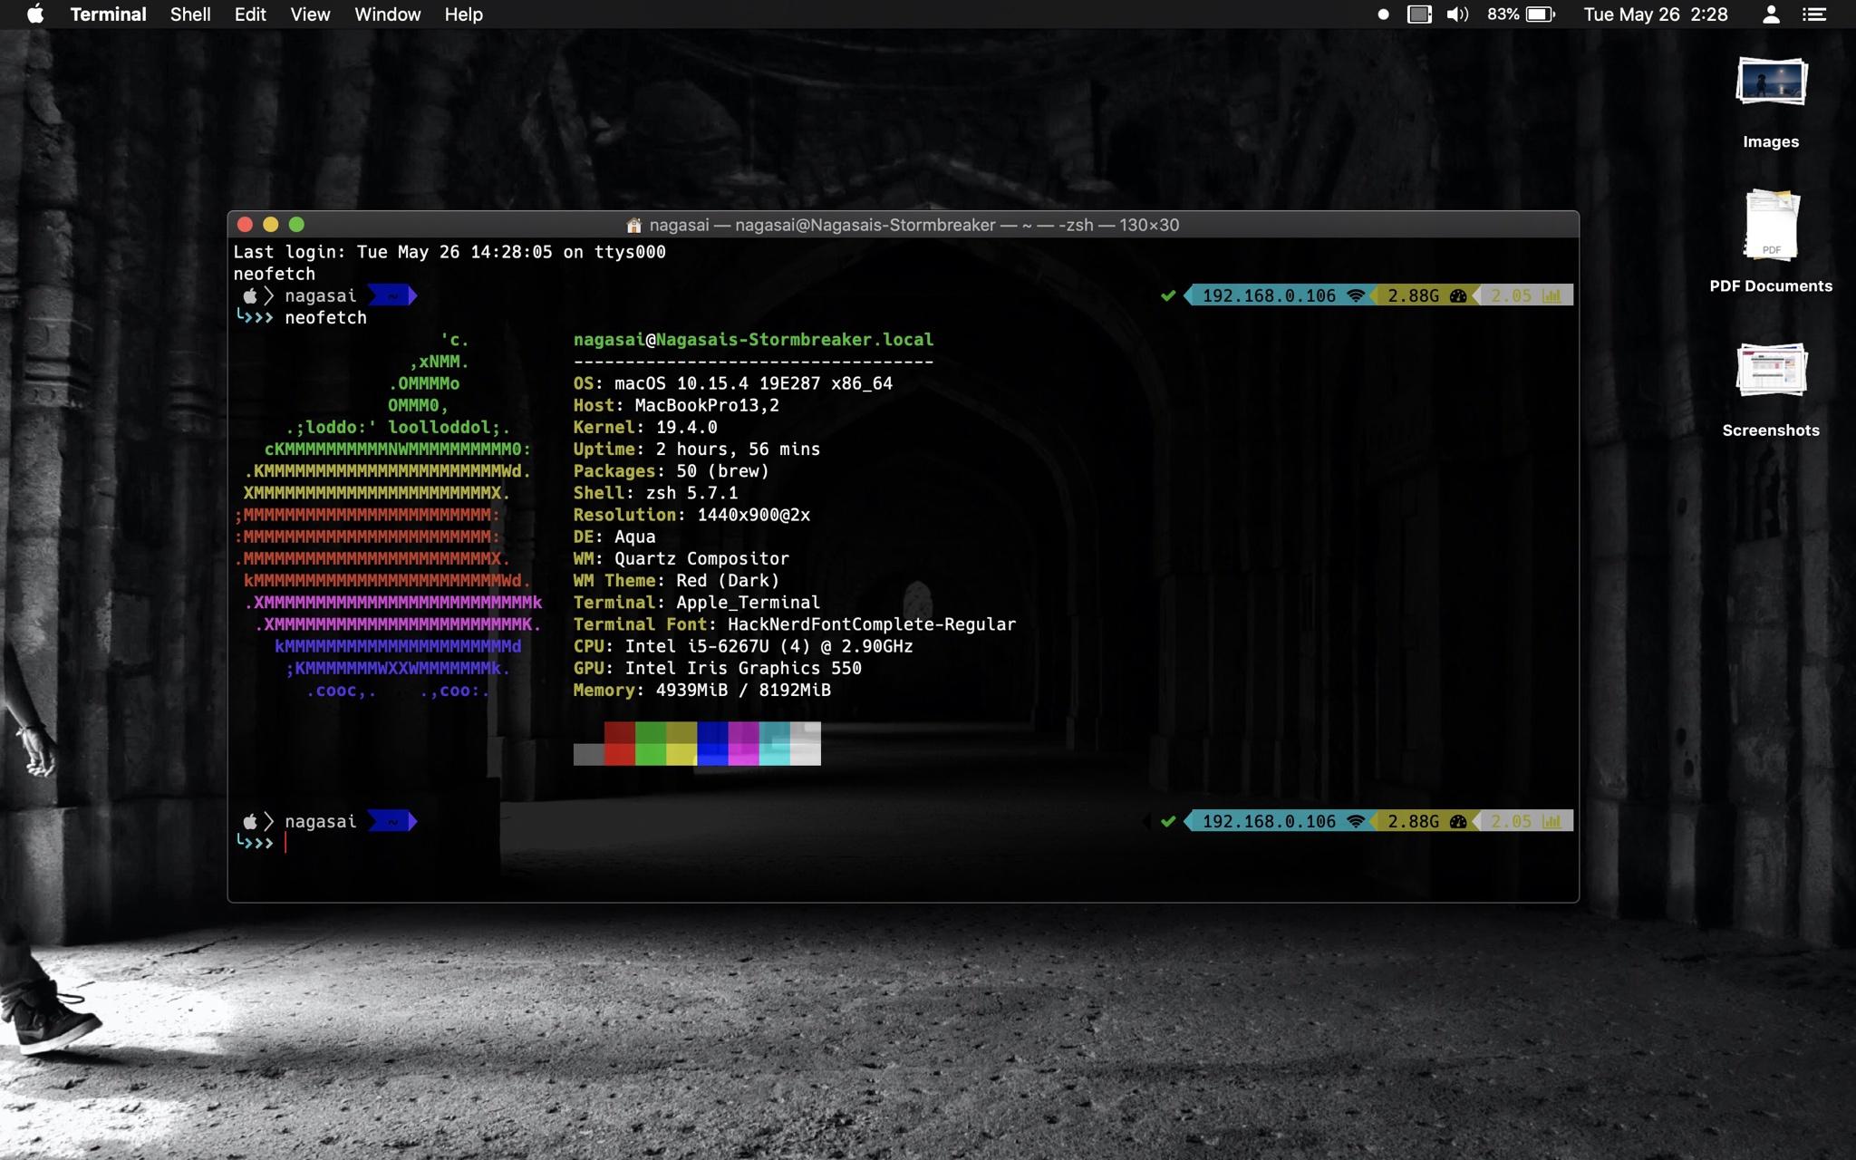The image size is (1856, 1160).
Task: Click the load chart icon in the lower prompt
Action: coord(1552,821)
